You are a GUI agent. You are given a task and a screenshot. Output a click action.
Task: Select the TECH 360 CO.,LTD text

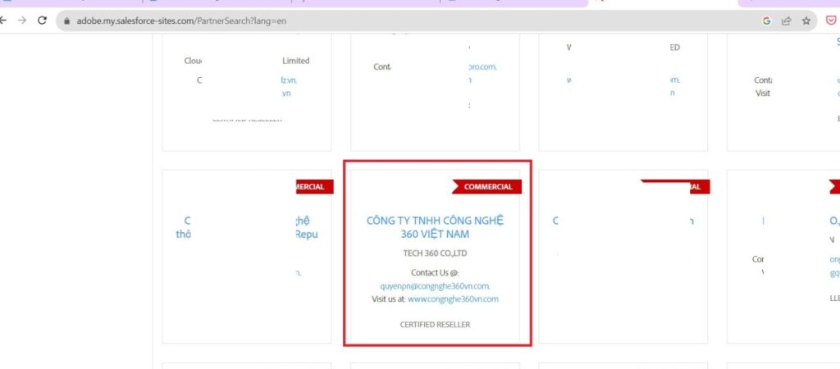pyautogui.click(x=435, y=253)
